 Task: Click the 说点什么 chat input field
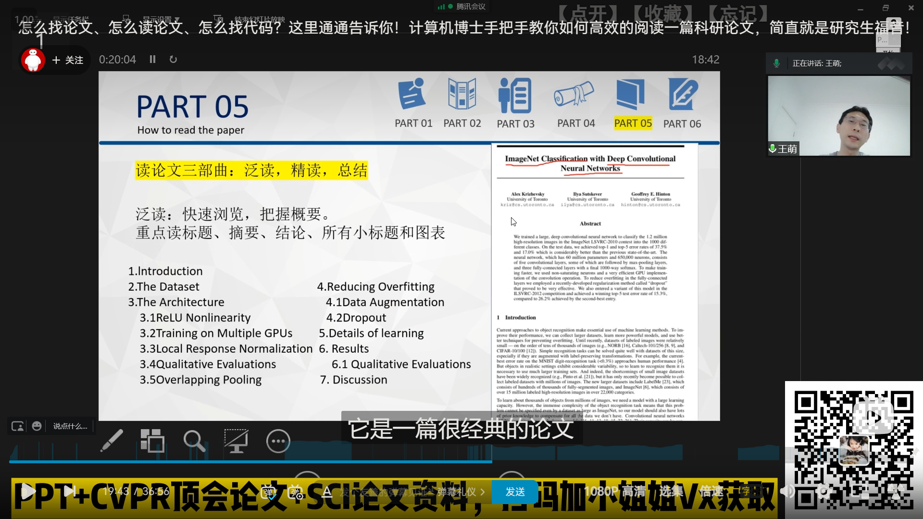[70, 426]
